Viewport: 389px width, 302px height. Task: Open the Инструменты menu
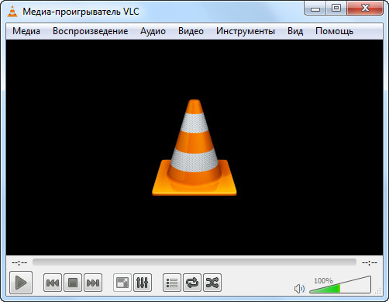pos(246,31)
